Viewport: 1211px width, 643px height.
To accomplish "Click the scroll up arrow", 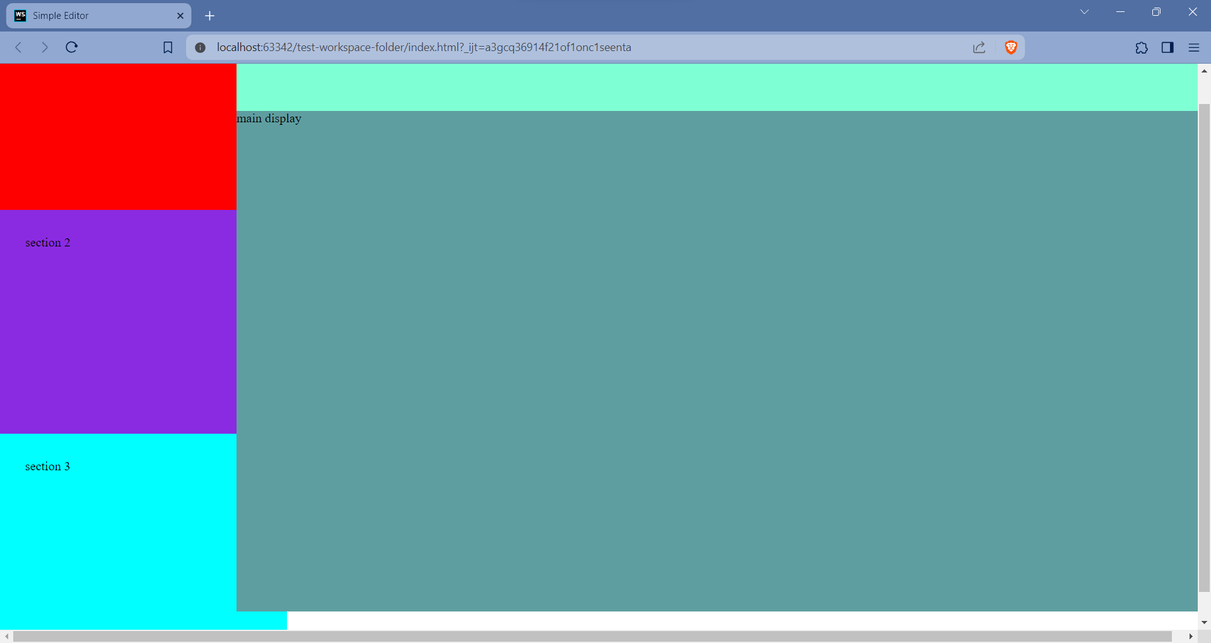I will tap(1204, 71).
